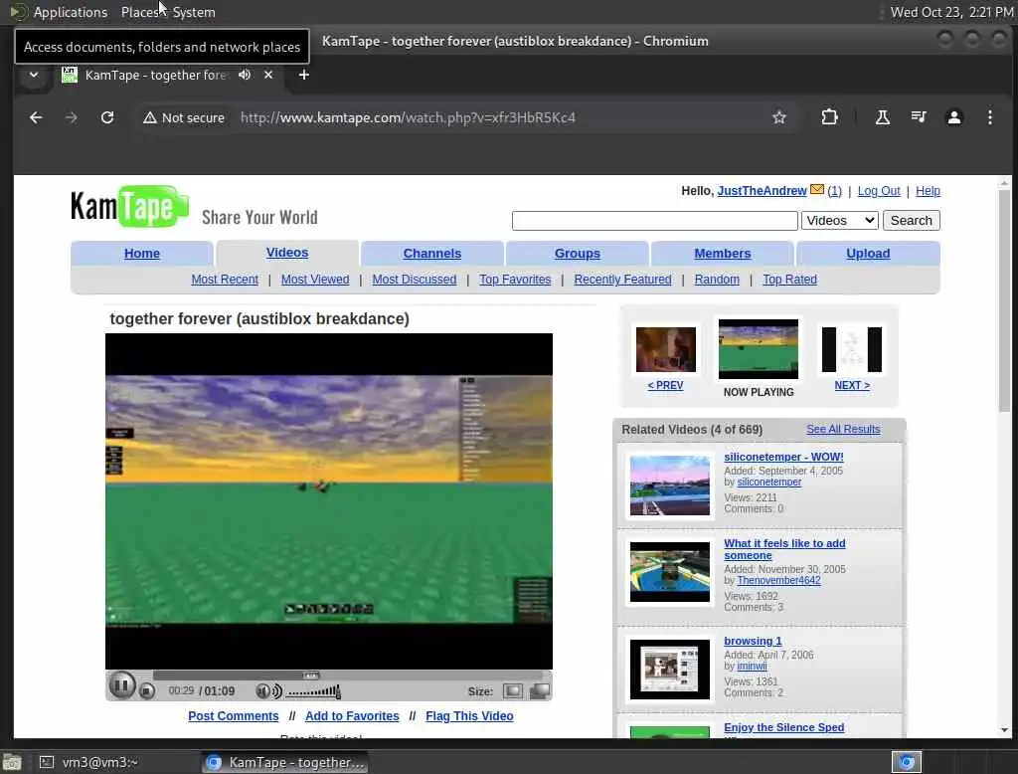This screenshot has height=774, width=1018.
Task: Open the media controls icon
Action: (x=918, y=117)
